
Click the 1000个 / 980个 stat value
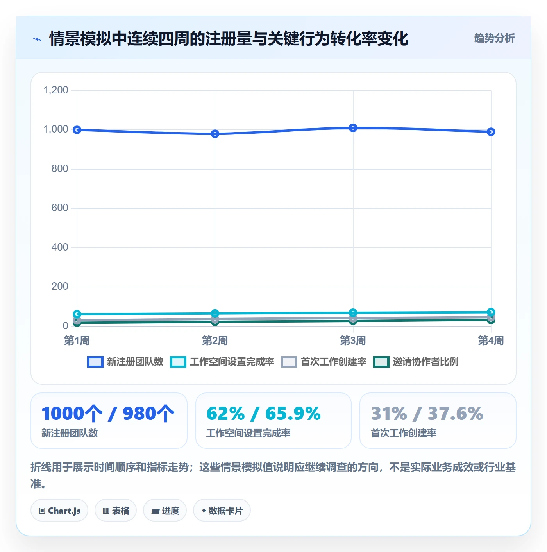click(x=108, y=414)
